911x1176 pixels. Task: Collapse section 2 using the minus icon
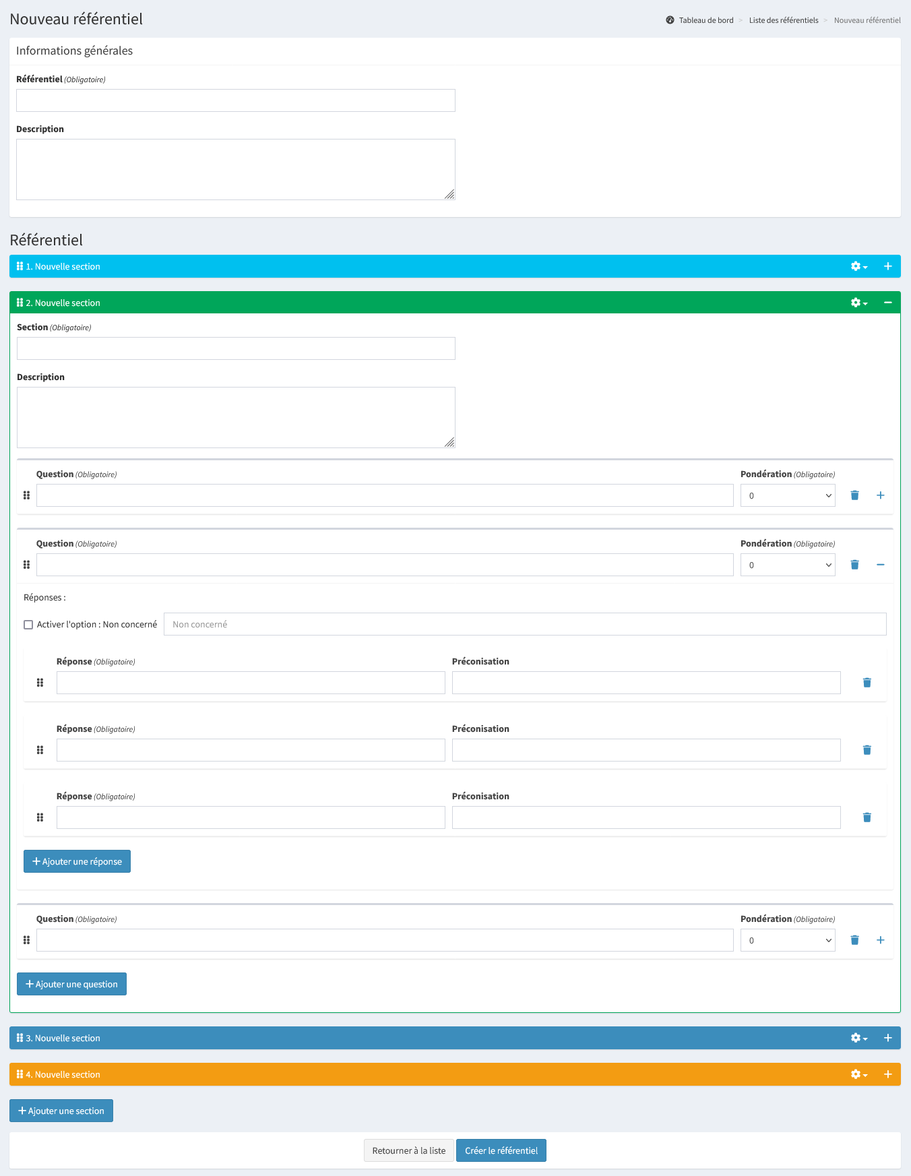click(x=887, y=303)
